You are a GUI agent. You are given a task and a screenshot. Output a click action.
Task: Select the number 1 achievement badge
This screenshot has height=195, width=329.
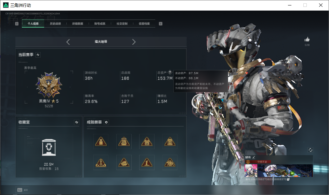click(147, 162)
